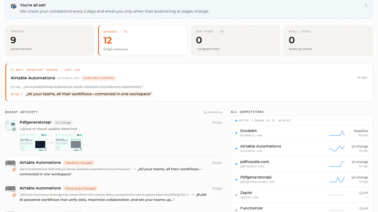Open the New Pages 7D card
Image resolution: width=378 pixels, height=212 pixels.
(235, 40)
